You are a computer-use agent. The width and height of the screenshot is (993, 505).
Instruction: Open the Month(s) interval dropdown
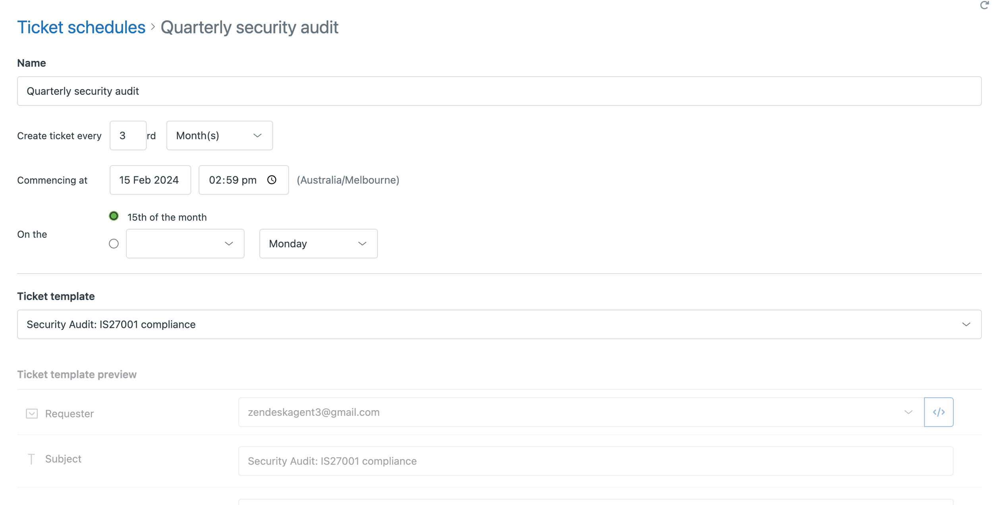(x=219, y=136)
